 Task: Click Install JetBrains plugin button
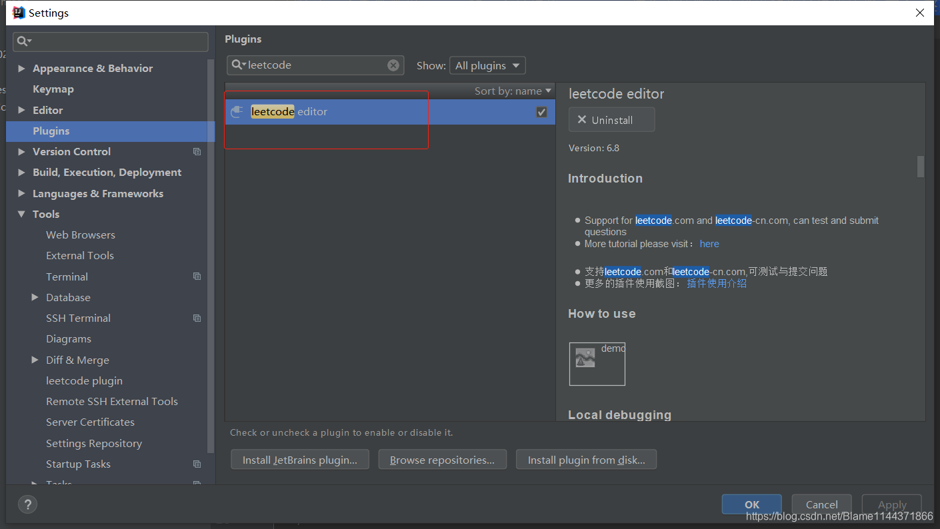[x=300, y=460]
